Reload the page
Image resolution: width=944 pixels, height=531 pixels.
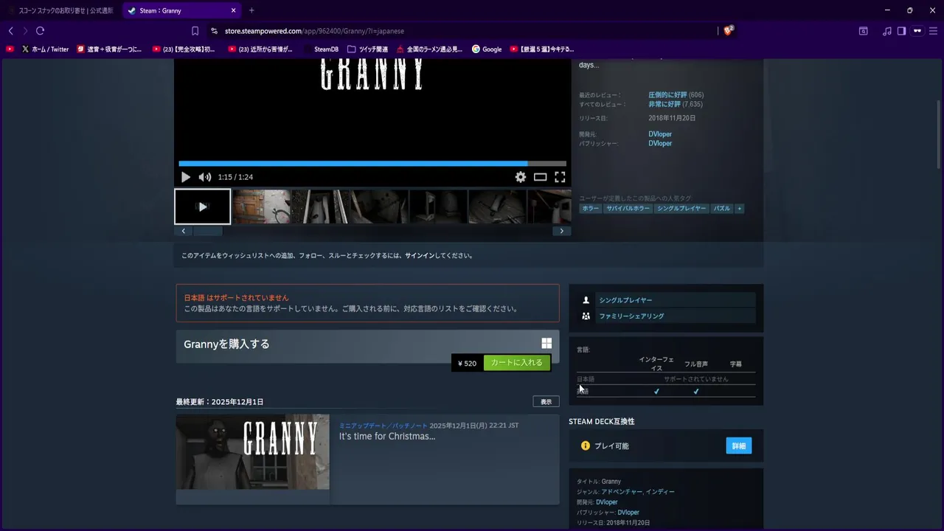point(40,31)
